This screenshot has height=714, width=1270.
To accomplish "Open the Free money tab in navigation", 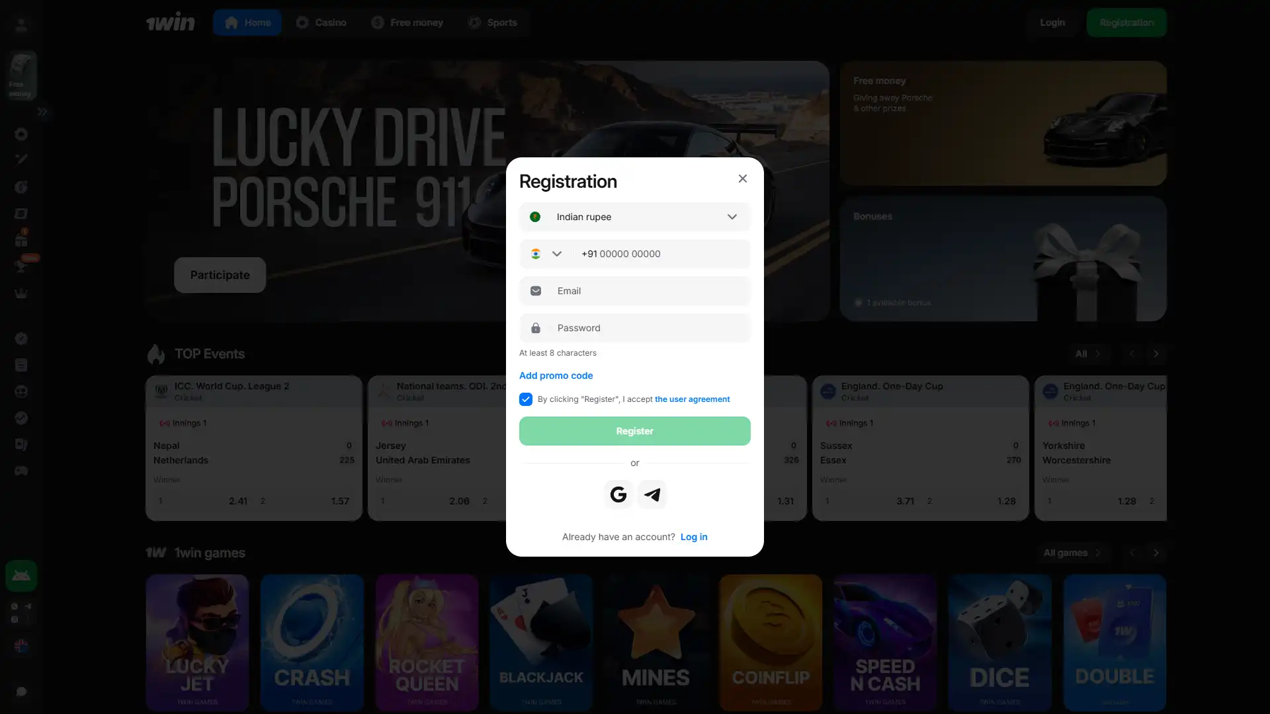I will coord(407,22).
